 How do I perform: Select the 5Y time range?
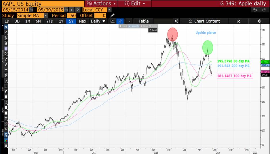(x=71, y=21)
